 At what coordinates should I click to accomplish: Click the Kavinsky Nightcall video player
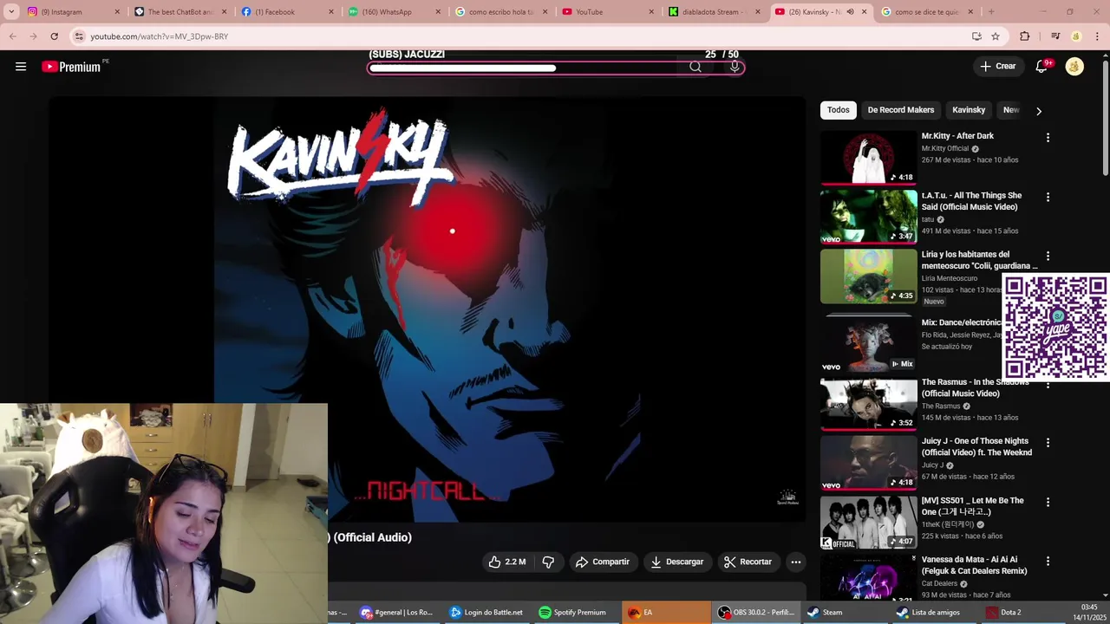tap(428, 309)
